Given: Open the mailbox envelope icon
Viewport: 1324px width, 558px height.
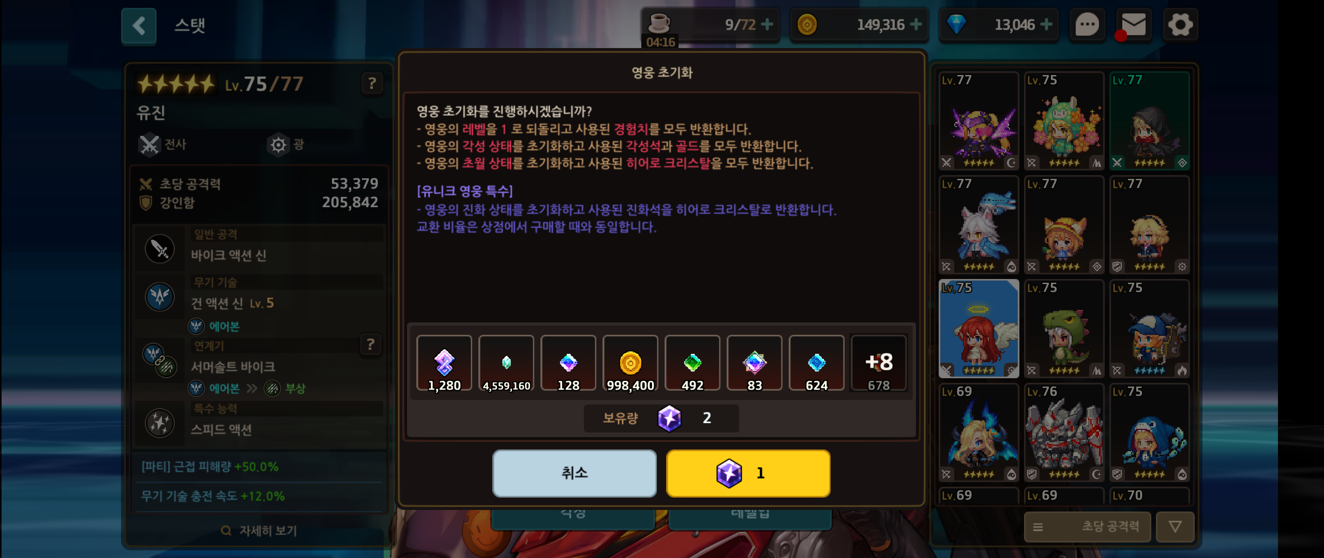Looking at the screenshot, I should click(1133, 25).
